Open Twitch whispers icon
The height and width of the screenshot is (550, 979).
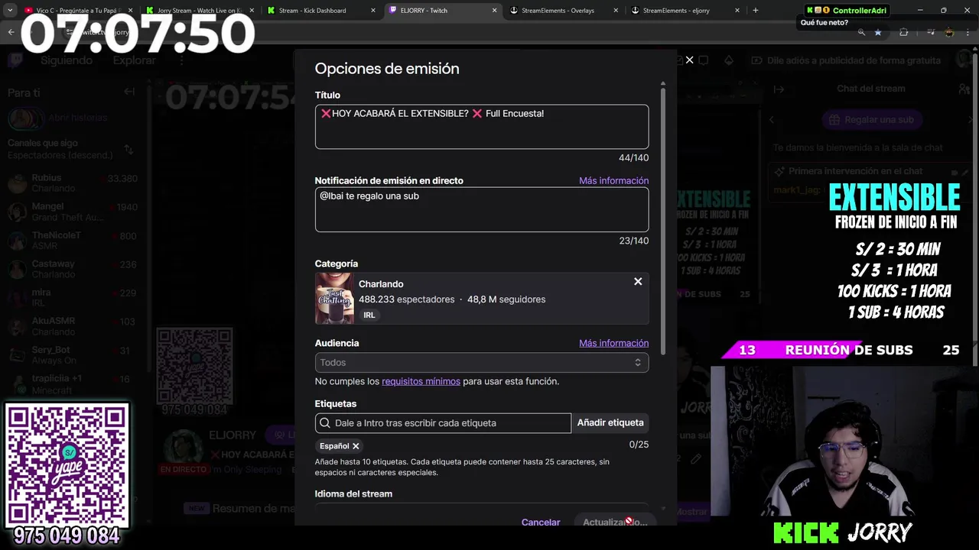[x=704, y=60]
